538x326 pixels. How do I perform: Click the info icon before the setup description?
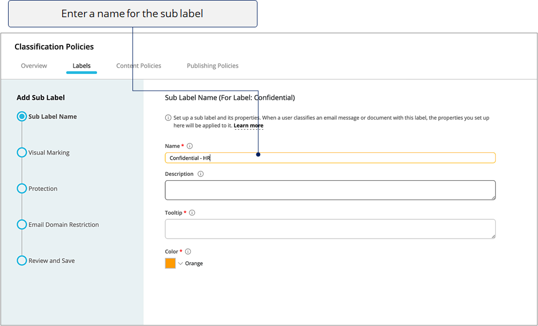pyautogui.click(x=168, y=118)
